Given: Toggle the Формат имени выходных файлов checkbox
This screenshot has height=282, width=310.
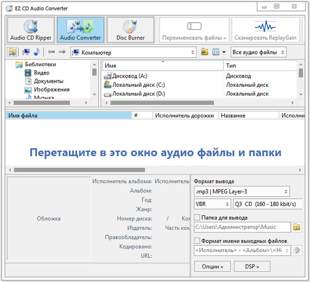Looking at the screenshot, I should 197,241.
